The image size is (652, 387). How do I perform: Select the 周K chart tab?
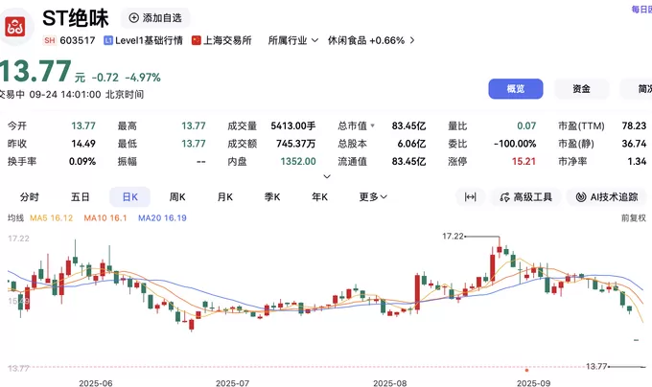tap(177, 196)
